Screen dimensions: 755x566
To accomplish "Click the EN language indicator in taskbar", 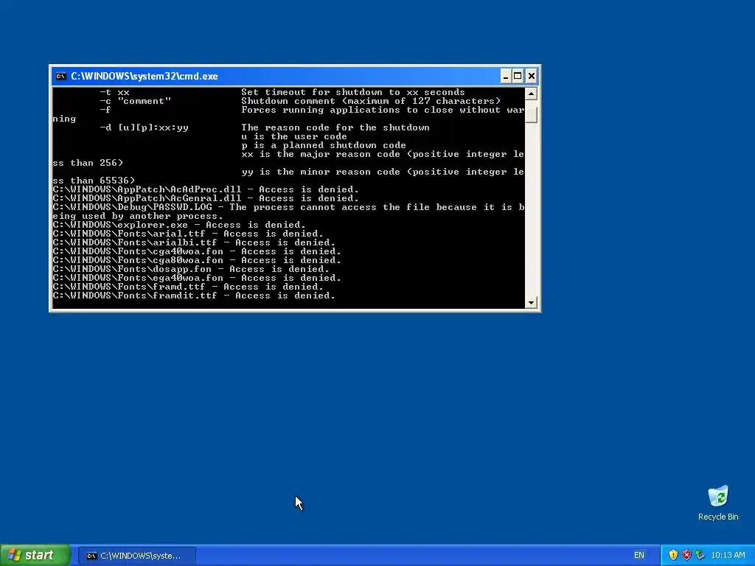I will click(639, 556).
